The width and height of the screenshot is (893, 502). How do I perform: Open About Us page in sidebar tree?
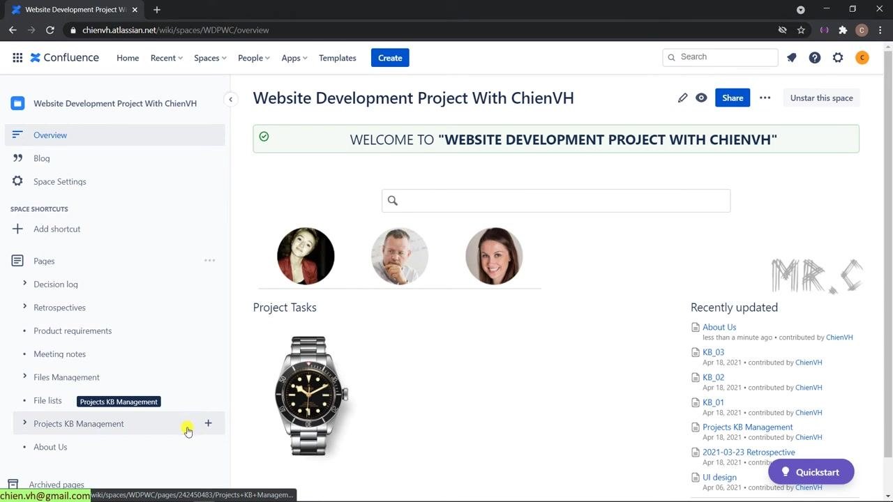click(x=50, y=447)
